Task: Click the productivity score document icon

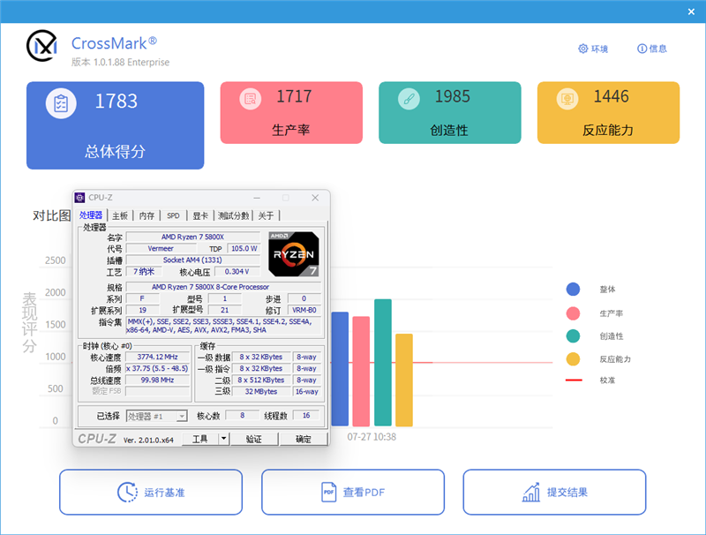Action: click(251, 99)
